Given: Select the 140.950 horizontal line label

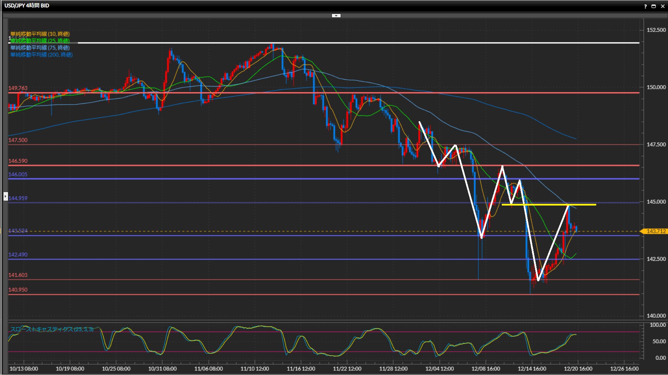Looking at the screenshot, I should [18, 290].
